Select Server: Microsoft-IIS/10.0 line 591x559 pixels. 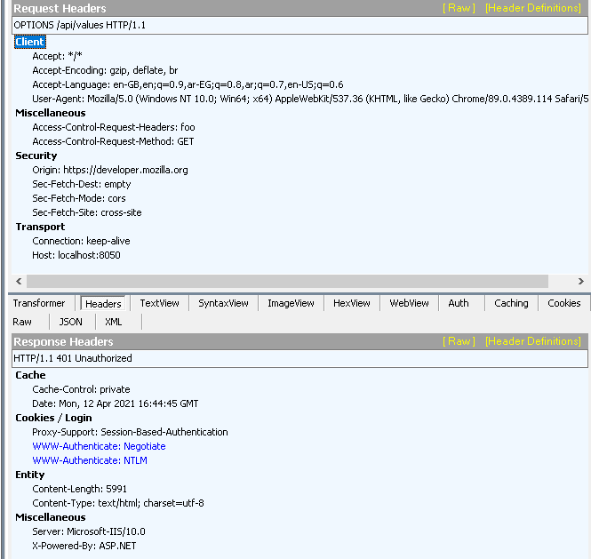[x=89, y=531]
